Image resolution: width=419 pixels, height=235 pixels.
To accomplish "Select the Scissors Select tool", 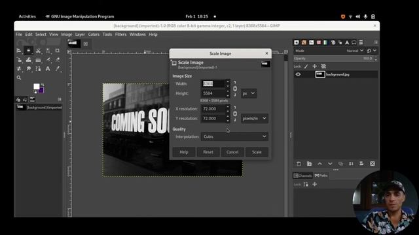I will (38, 50).
